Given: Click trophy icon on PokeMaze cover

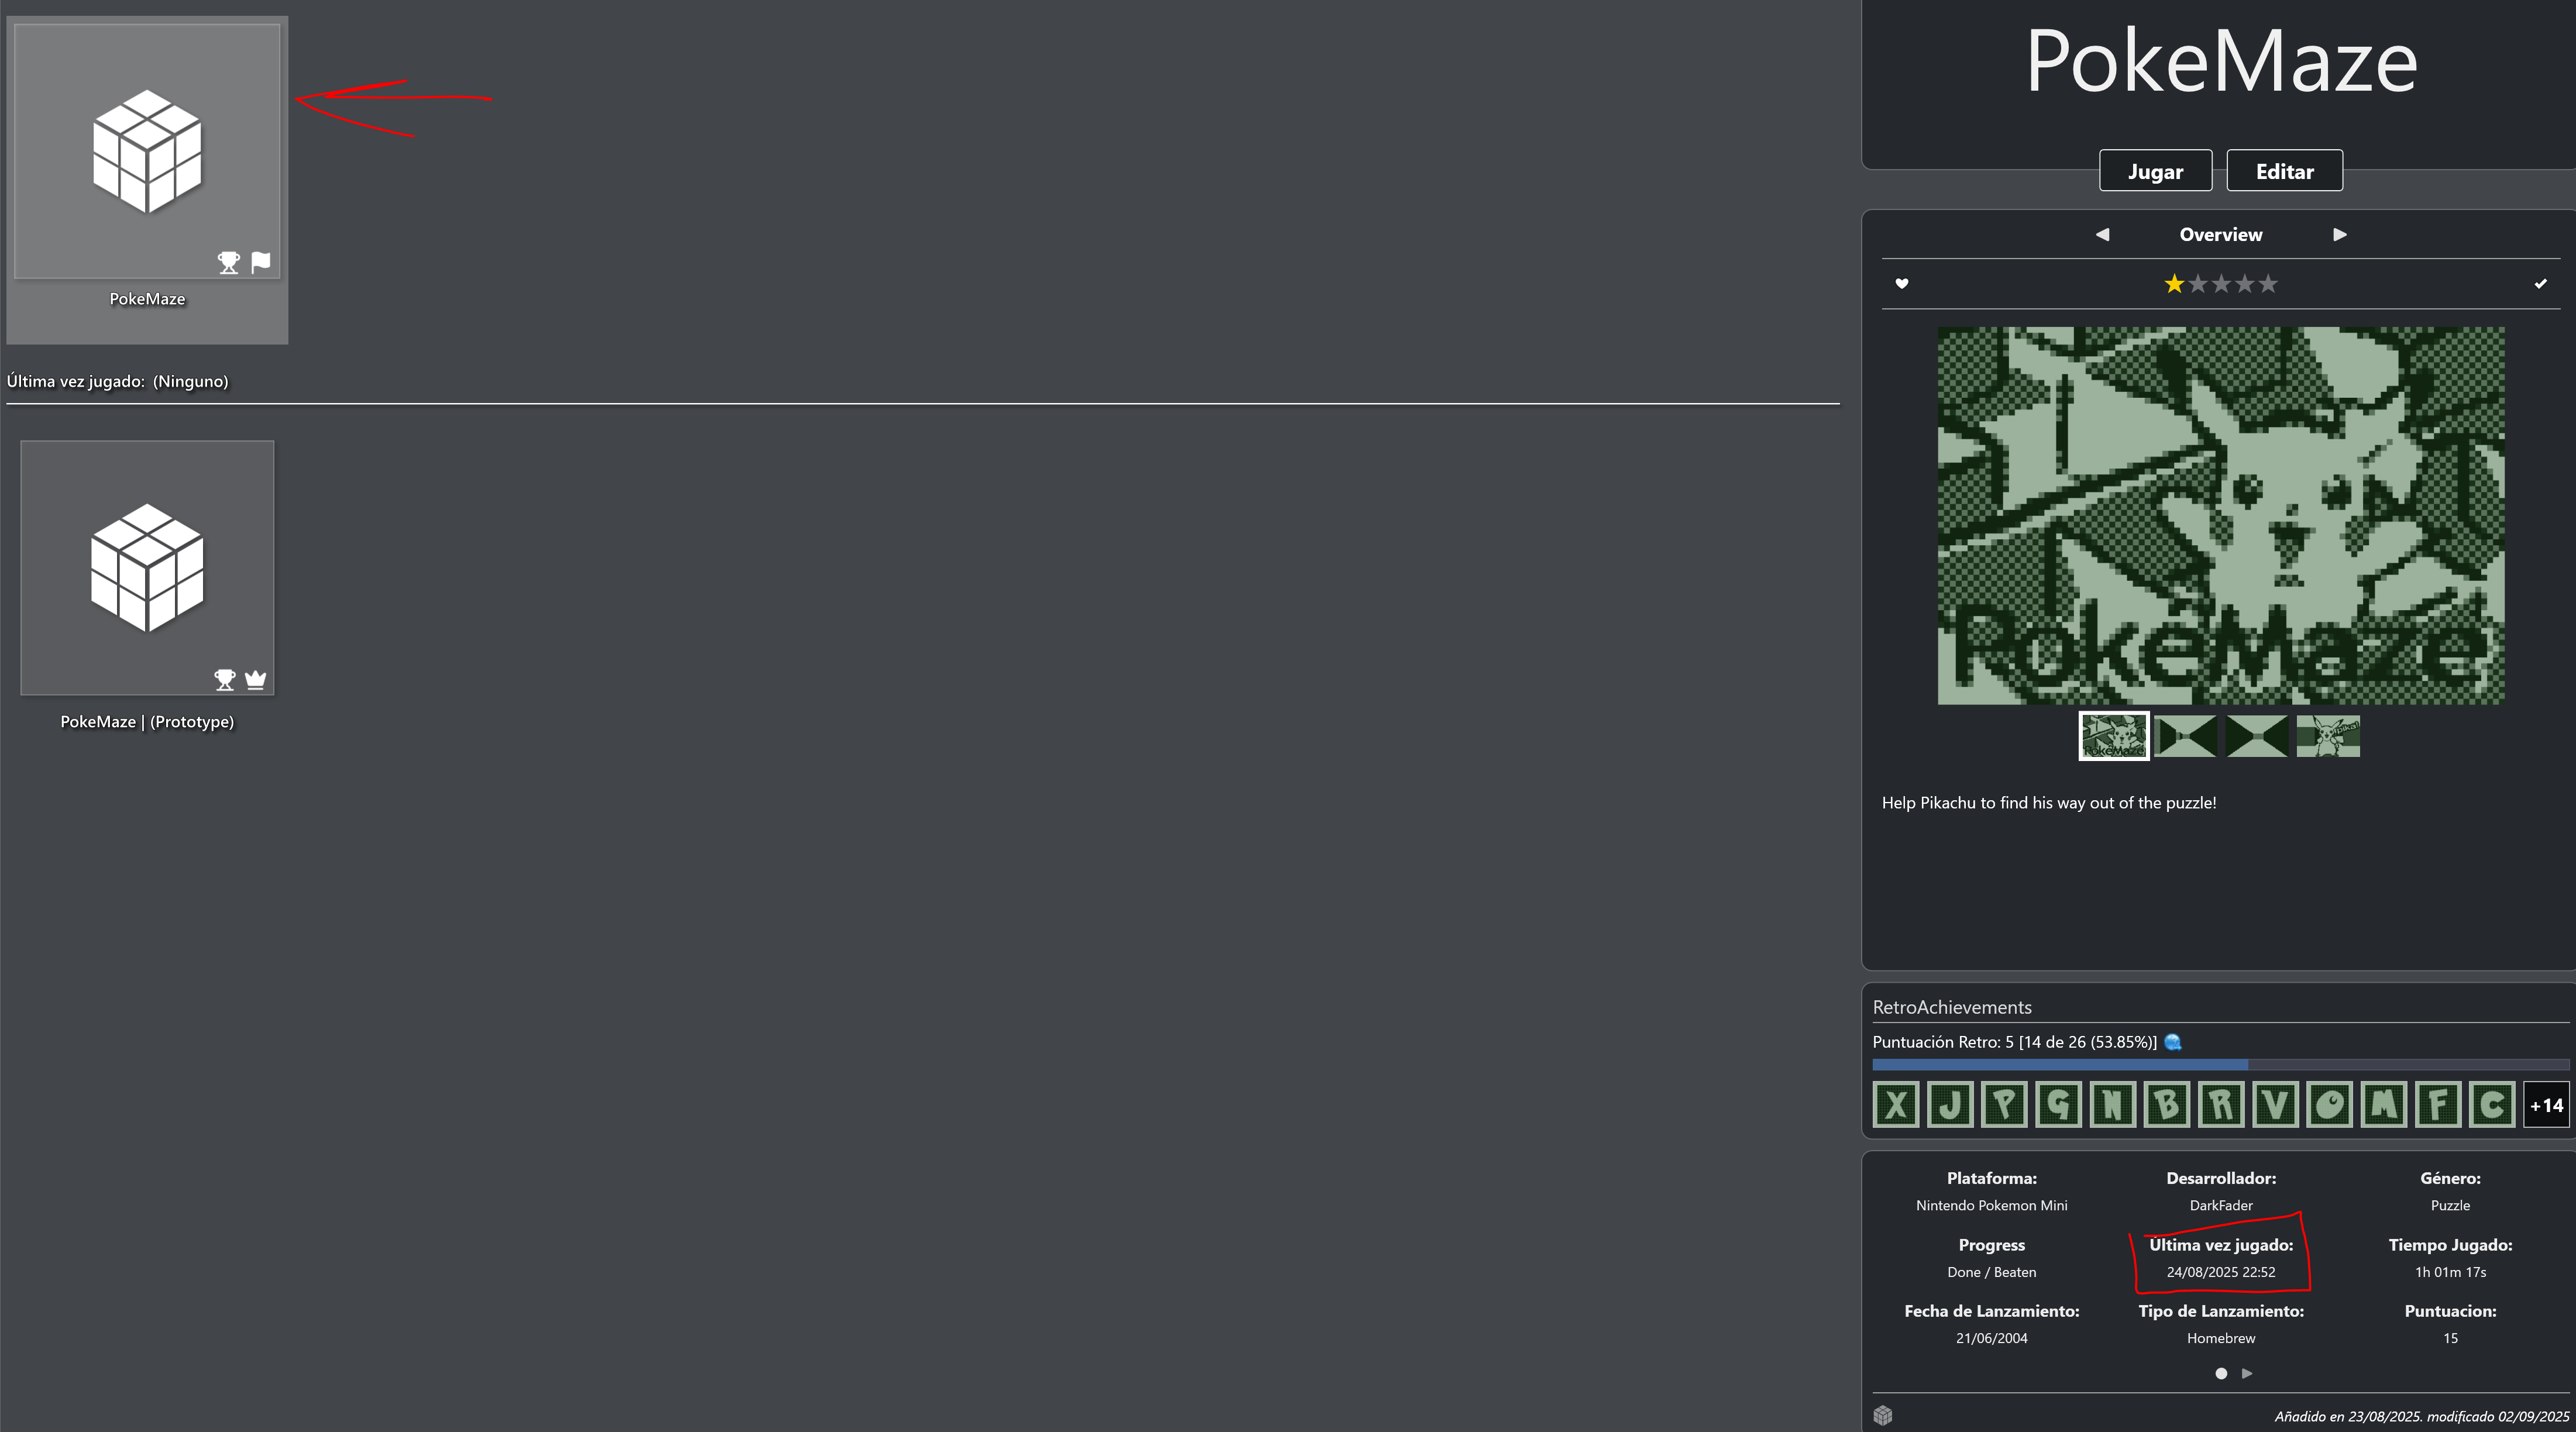Looking at the screenshot, I should (x=229, y=263).
